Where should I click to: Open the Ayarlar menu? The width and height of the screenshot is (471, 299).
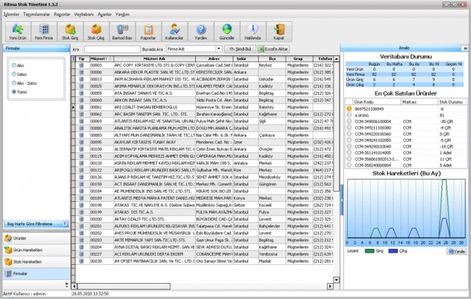[x=105, y=14]
